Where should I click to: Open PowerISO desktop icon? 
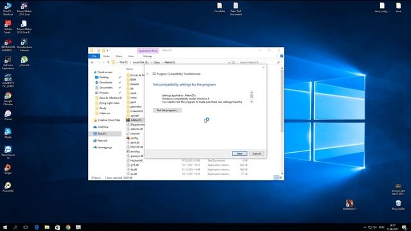pyautogui.click(x=8, y=187)
